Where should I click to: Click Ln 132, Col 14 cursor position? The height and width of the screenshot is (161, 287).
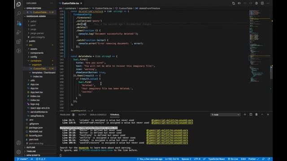(172, 159)
